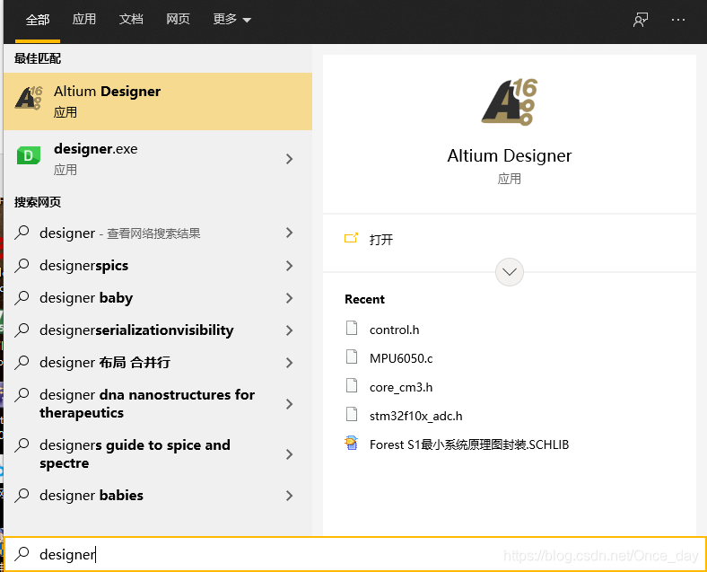Open recent file stm32f10x_adc.h

click(x=415, y=416)
